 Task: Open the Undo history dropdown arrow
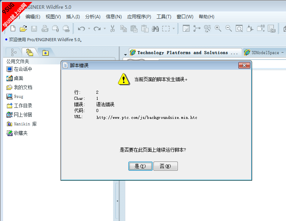89,29
